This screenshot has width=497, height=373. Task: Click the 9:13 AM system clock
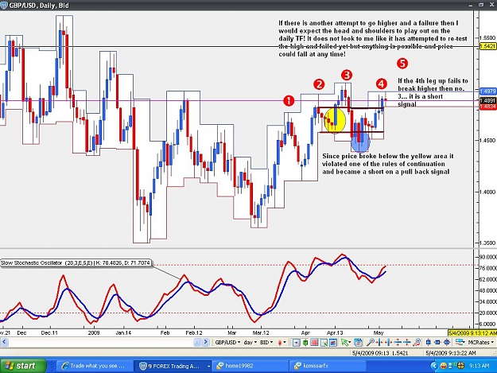pos(480,366)
